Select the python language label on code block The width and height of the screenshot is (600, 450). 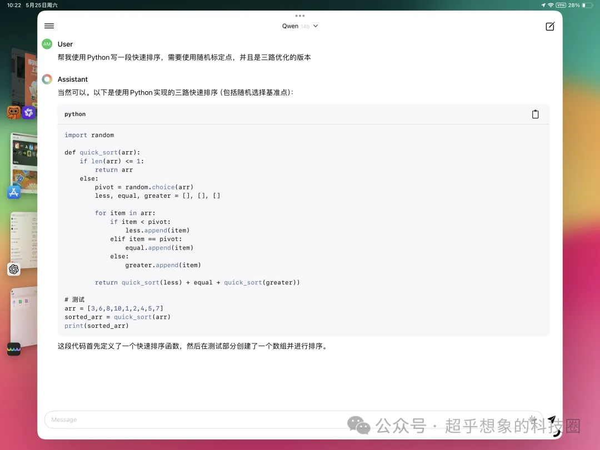coord(75,114)
